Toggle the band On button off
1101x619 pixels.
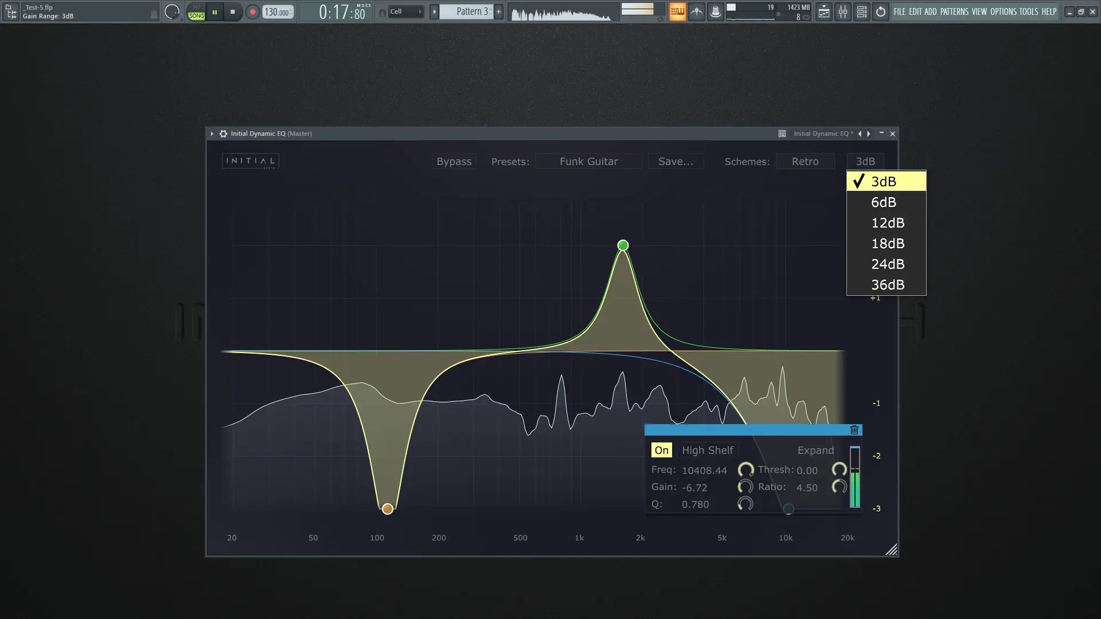[661, 450]
